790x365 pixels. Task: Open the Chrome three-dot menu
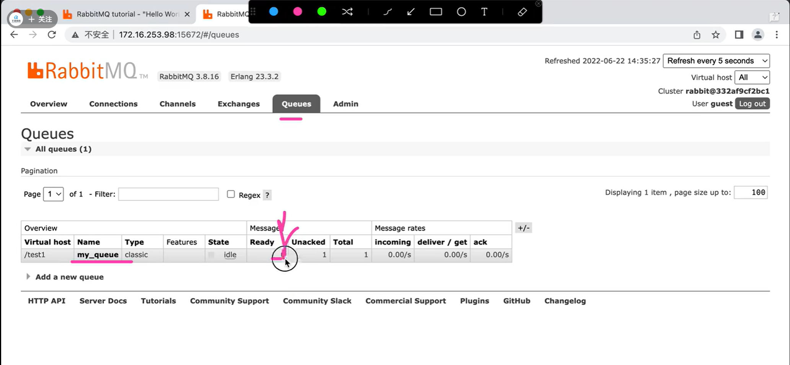pos(777,35)
